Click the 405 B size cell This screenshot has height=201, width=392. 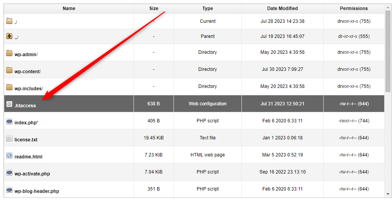(x=153, y=121)
